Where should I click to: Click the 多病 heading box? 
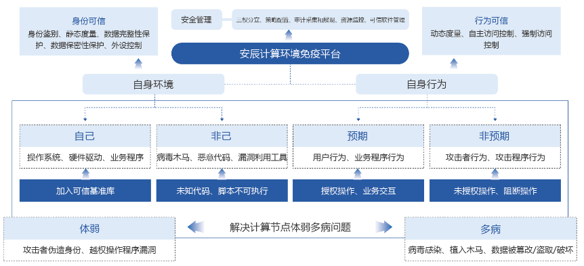(x=491, y=228)
